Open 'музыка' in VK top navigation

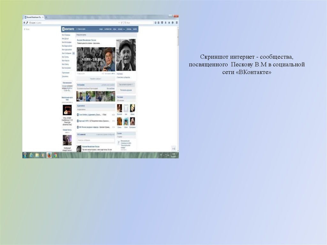(120, 29)
